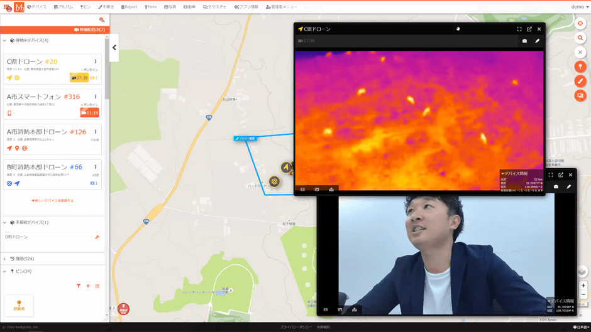
Task: Collapse the 接続中デバイス(4) section
Action: click(x=5, y=40)
